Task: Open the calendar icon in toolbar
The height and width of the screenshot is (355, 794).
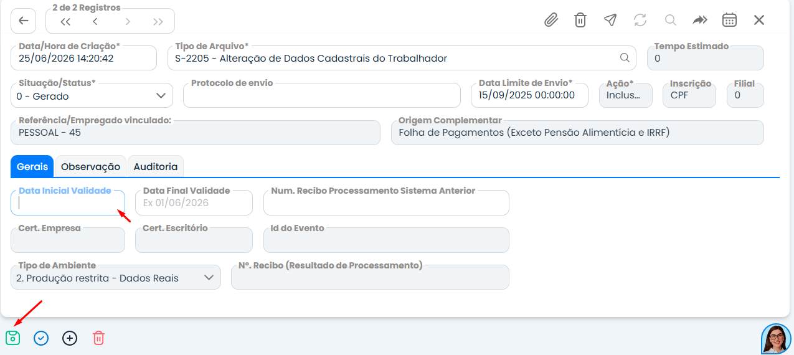Action: click(x=729, y=20)
